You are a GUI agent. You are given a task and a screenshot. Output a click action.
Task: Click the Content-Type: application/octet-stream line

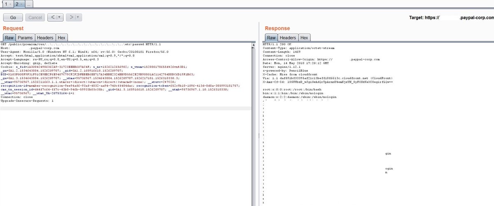tap(298, 48)
